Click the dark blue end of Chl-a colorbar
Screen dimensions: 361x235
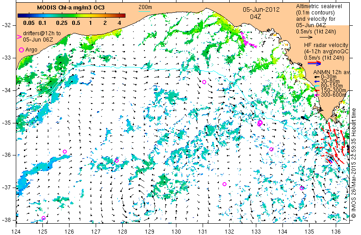click(19, 16)
